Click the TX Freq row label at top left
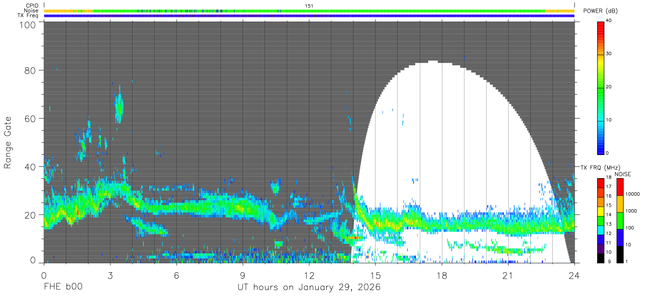 [x=28, y=16]
